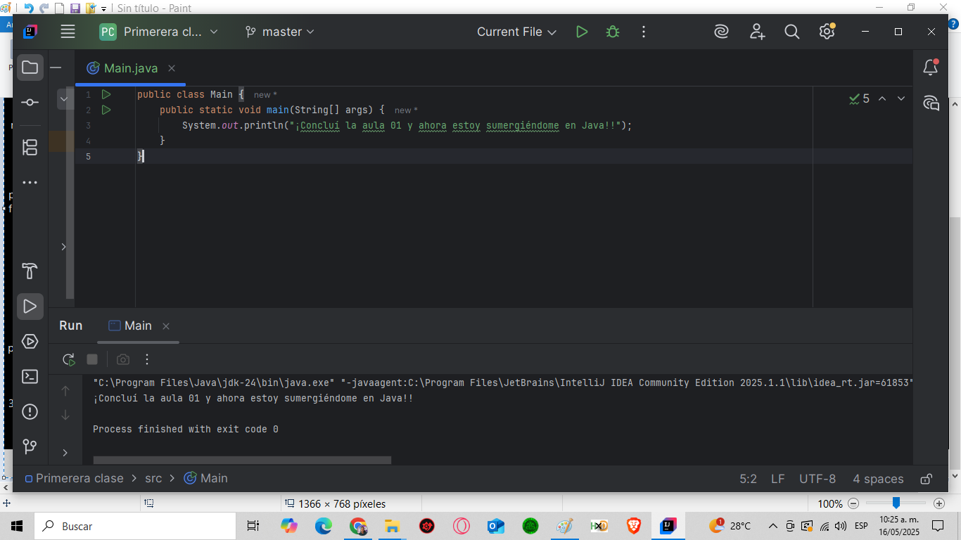Image resolution: width=961 pixels, height=540 pixels.
Task: Click the 5:2 caret position indicator
Action: (x=748, y=479)
